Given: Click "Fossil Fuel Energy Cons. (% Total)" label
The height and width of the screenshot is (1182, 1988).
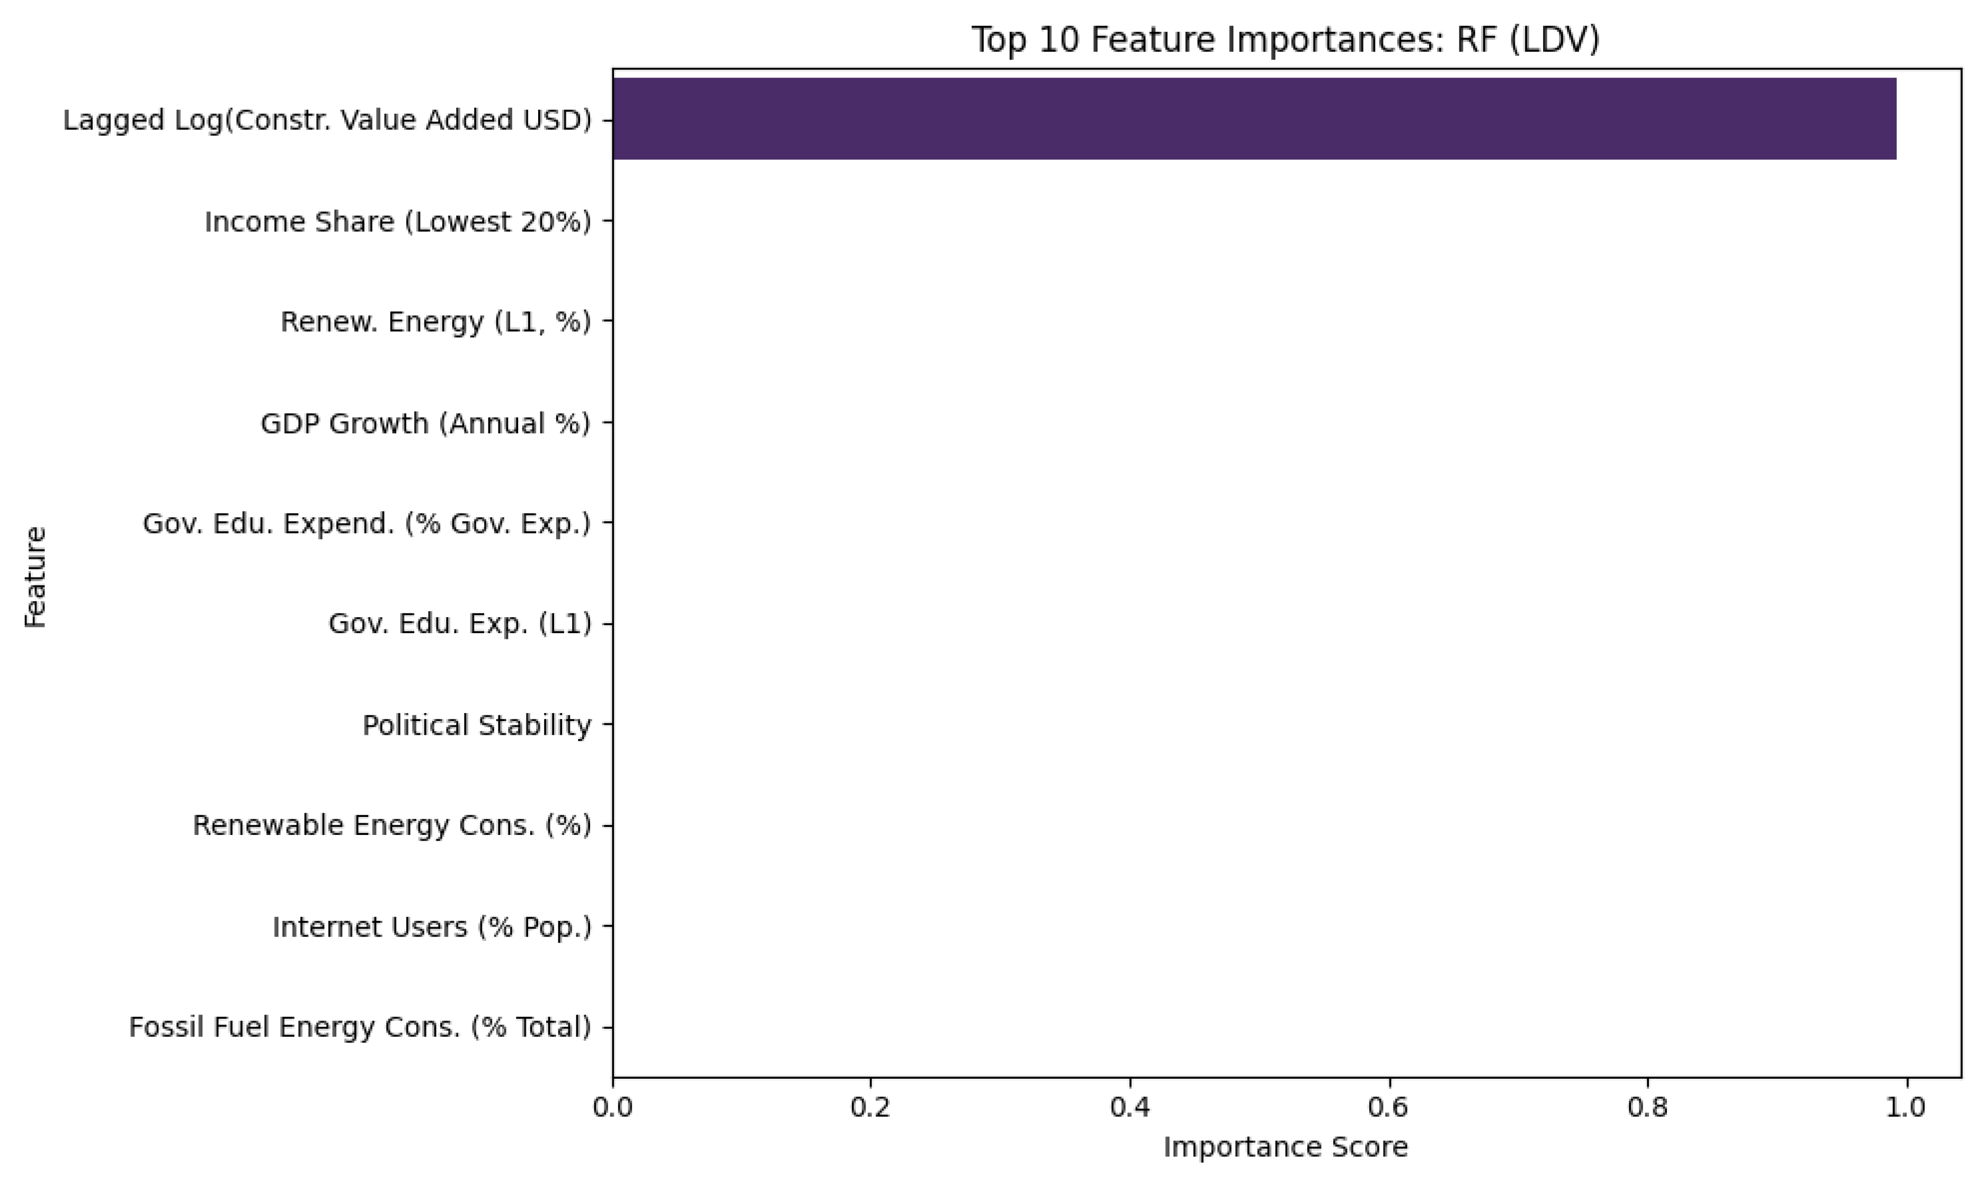Looking at the screenshot, I should [x=360, y=1027].
